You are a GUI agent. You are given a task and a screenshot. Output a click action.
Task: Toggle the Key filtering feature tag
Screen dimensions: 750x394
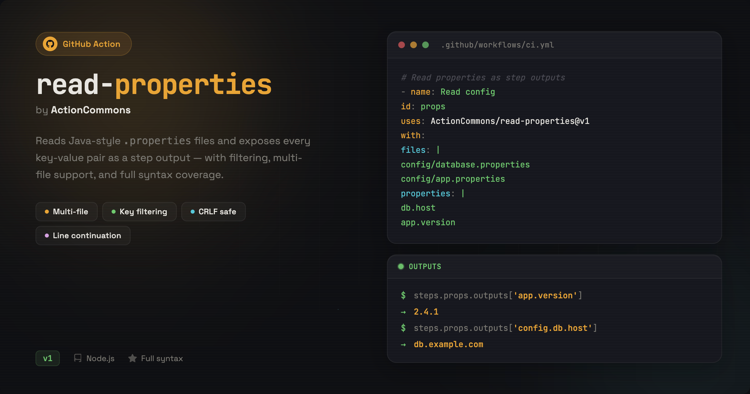click(x=139, y=212)
